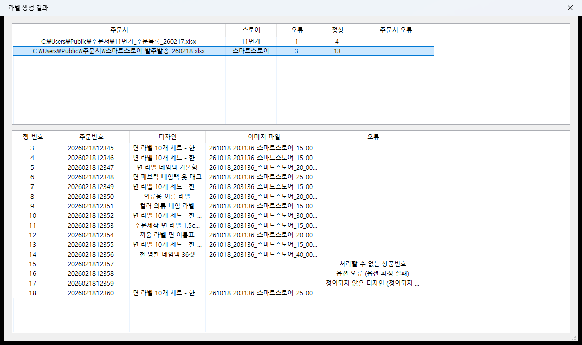Click the 정상 column header

pyautogui.click(x=337, y=30)
